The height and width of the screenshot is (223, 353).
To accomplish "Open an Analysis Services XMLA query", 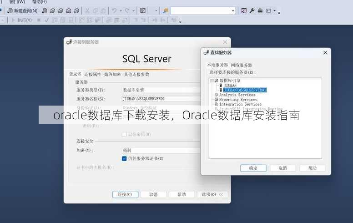I will 69,10.
